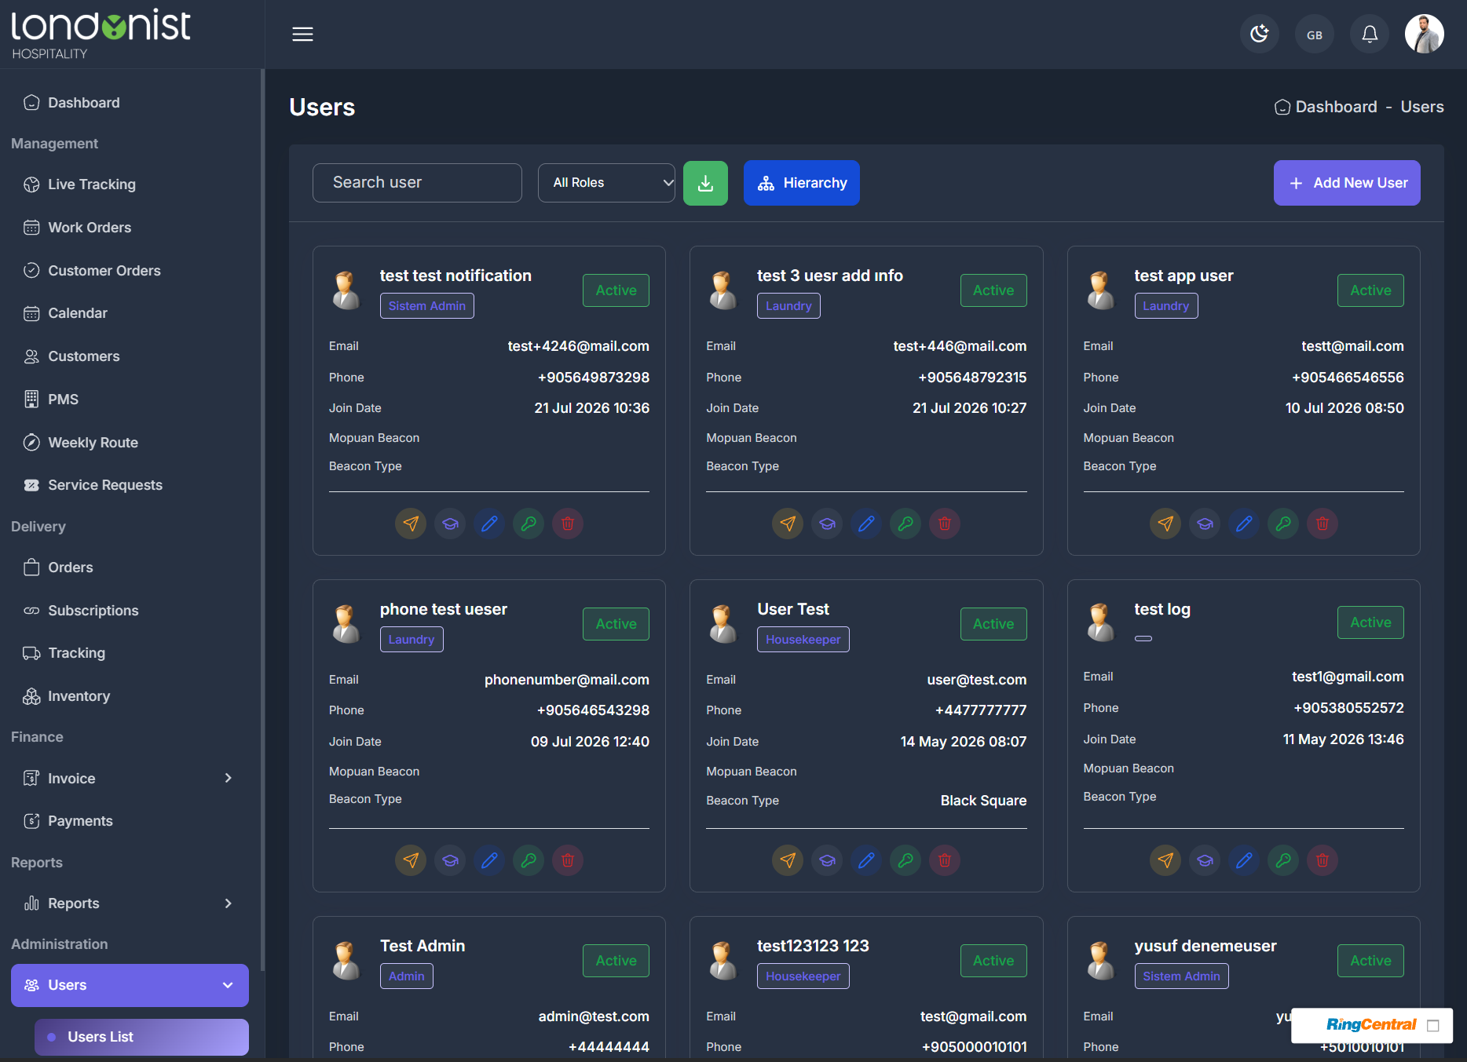Click the Add New User button
This screenshot has height=1062, width=1467.
1347,183
